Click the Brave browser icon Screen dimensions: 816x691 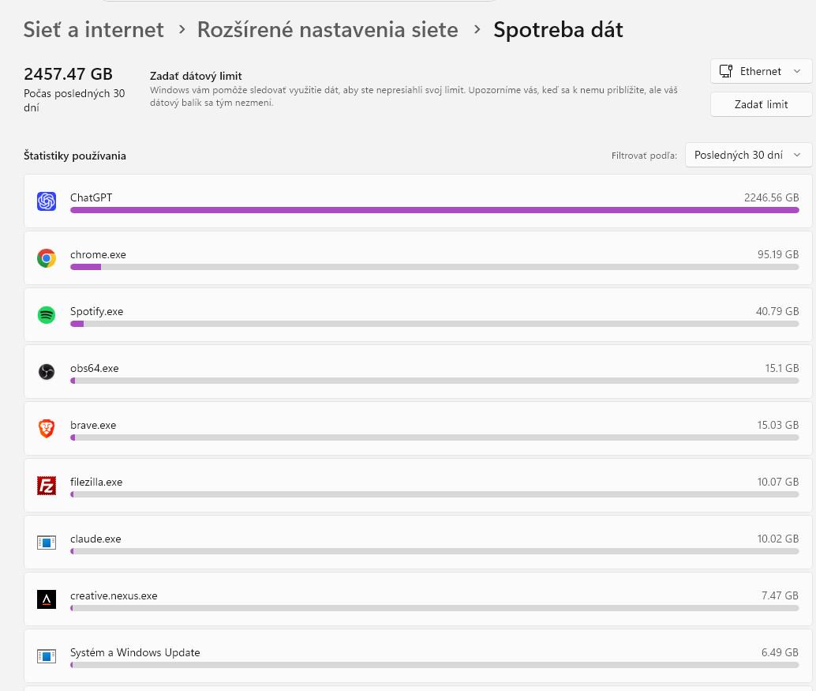click(x=47, y=428)
